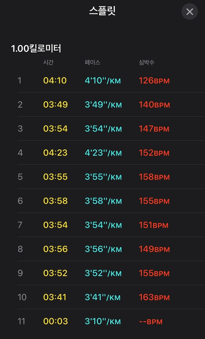The width and height of the screenshot is (205, 339).
Task: Select split 2 pace 3'49''/KM
Action: (103, 105)
